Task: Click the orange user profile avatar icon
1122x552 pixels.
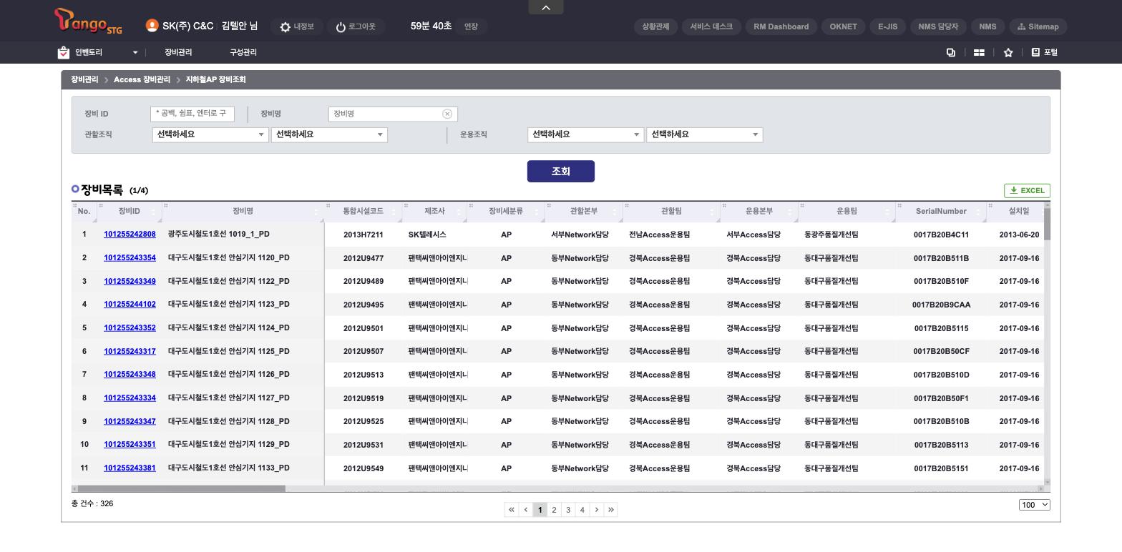Action: click(152, 26)
